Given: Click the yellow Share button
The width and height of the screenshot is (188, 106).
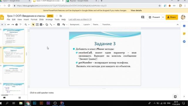Looking at the screenshot, I should tap(172, 17).
